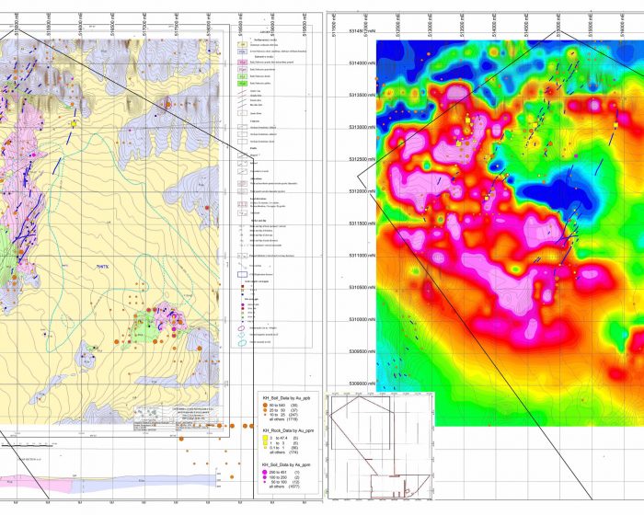Select the medium orange circle for 25 to 50
This screenshot has width=644, height=515.
[x=266, y=410]
